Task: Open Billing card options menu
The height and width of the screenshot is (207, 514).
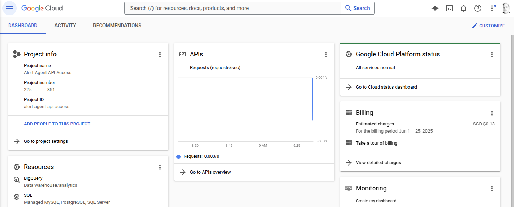Action: point(492,113)
